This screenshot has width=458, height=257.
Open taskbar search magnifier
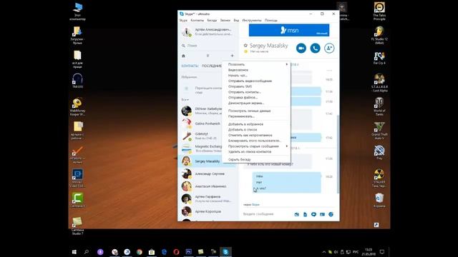click(x=87, y=252)
